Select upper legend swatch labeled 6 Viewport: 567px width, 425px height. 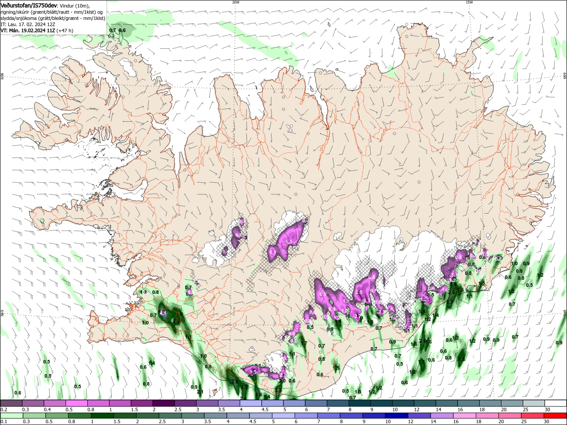[316, 403]
